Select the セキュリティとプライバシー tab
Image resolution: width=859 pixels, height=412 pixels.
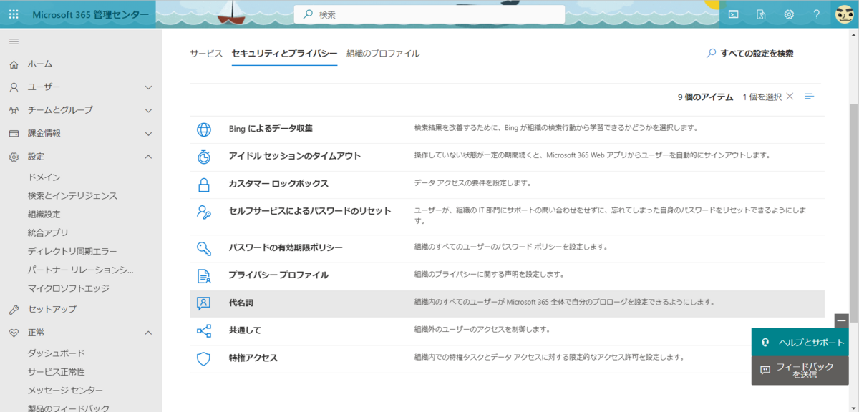[x=284, y=54]
